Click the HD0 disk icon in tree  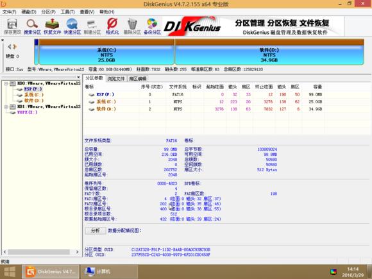pos(13,83)
